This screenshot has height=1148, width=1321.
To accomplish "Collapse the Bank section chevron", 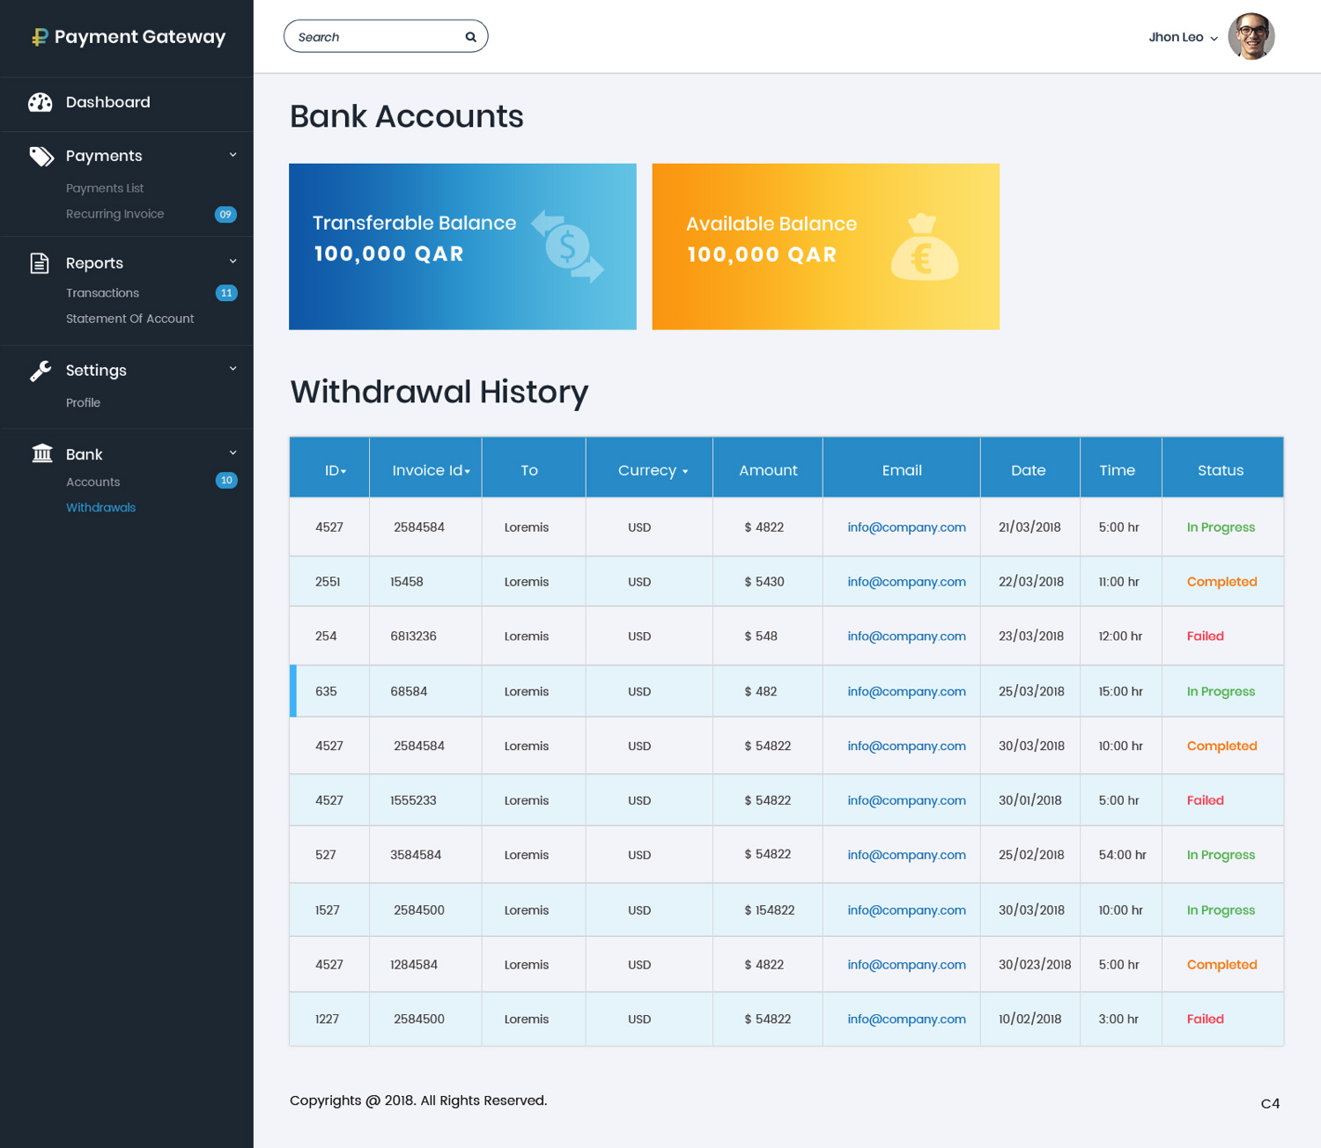I will click(x=232, y=453).
